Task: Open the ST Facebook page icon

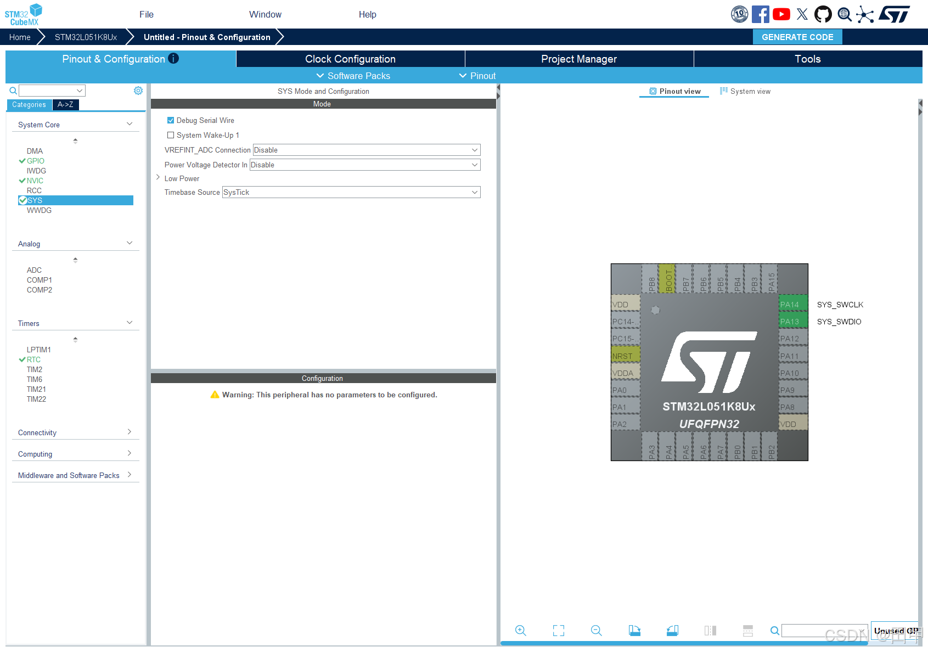Action: point(760,14)
